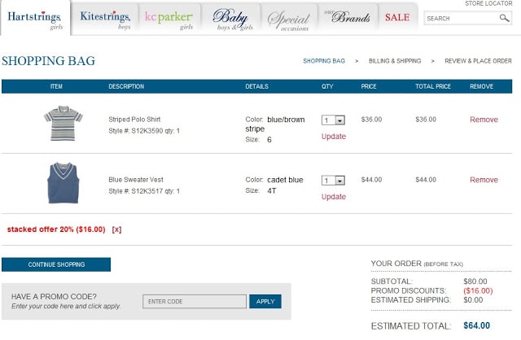This screenshot has height=340, width=521.
Task: Click the Billing & Shipping checkout step
Action: [x=395, y=61]
